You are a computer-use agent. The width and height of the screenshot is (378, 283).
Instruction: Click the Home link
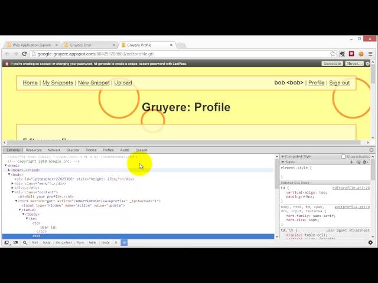pyautogui.click(x=30, y=83)
